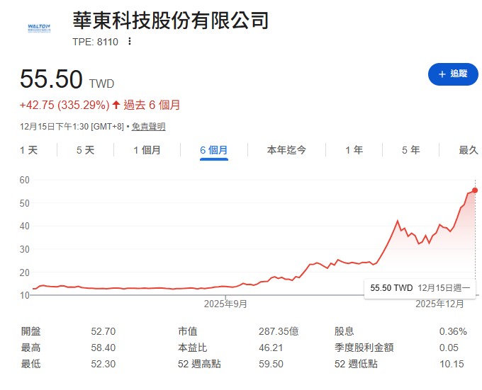The height and width of the screenshot is (390, 482).
Task: Select the 1 個月 range tab
Action: coord(147,150)
